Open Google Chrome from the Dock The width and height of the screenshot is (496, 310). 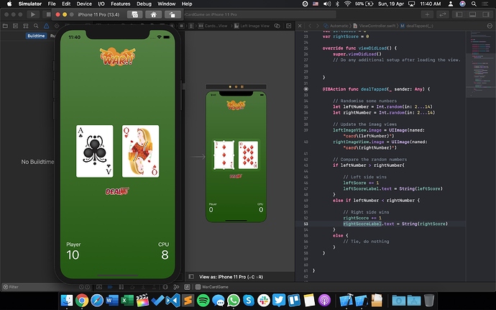point(81,300)
